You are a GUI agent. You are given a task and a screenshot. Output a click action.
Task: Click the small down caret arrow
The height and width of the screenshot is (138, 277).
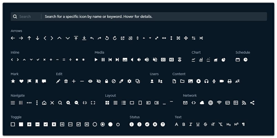[x=150, y=38]
